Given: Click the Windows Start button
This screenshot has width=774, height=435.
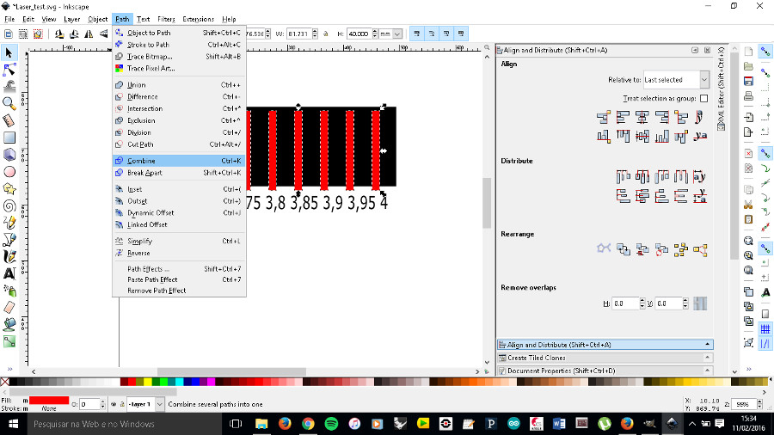Looking at the screenshot, I should click(x=13, y=424).
